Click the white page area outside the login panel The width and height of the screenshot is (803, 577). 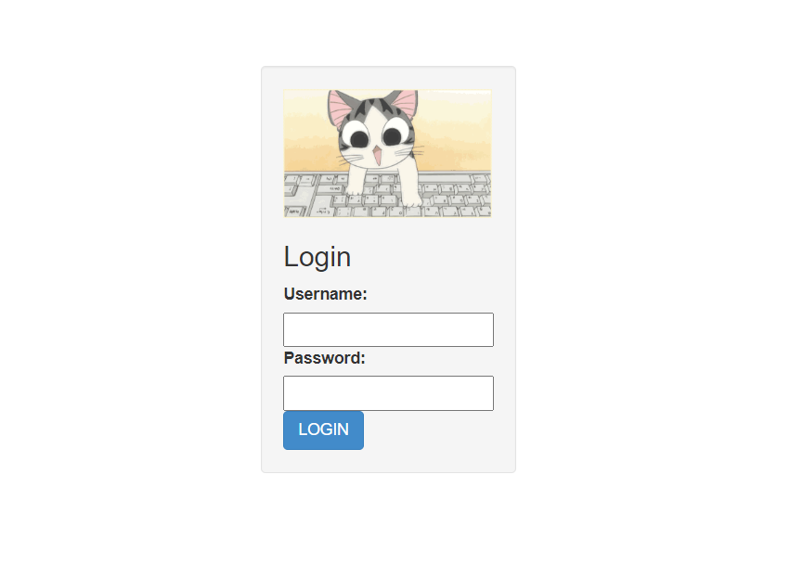click(655, 256)
